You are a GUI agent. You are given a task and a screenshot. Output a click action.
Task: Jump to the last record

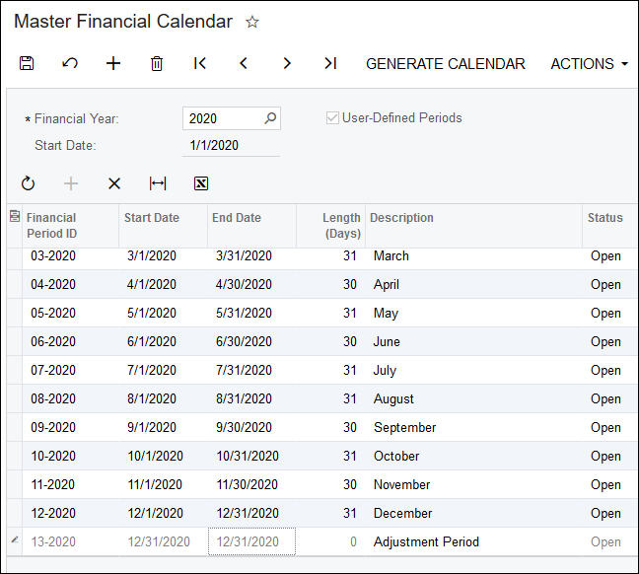coord(330,63)
